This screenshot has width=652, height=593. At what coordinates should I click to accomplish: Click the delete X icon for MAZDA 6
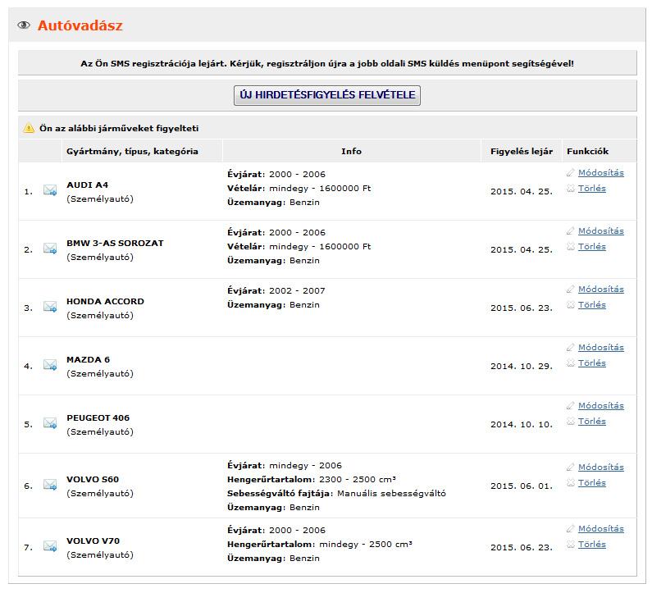coord(571,363)
